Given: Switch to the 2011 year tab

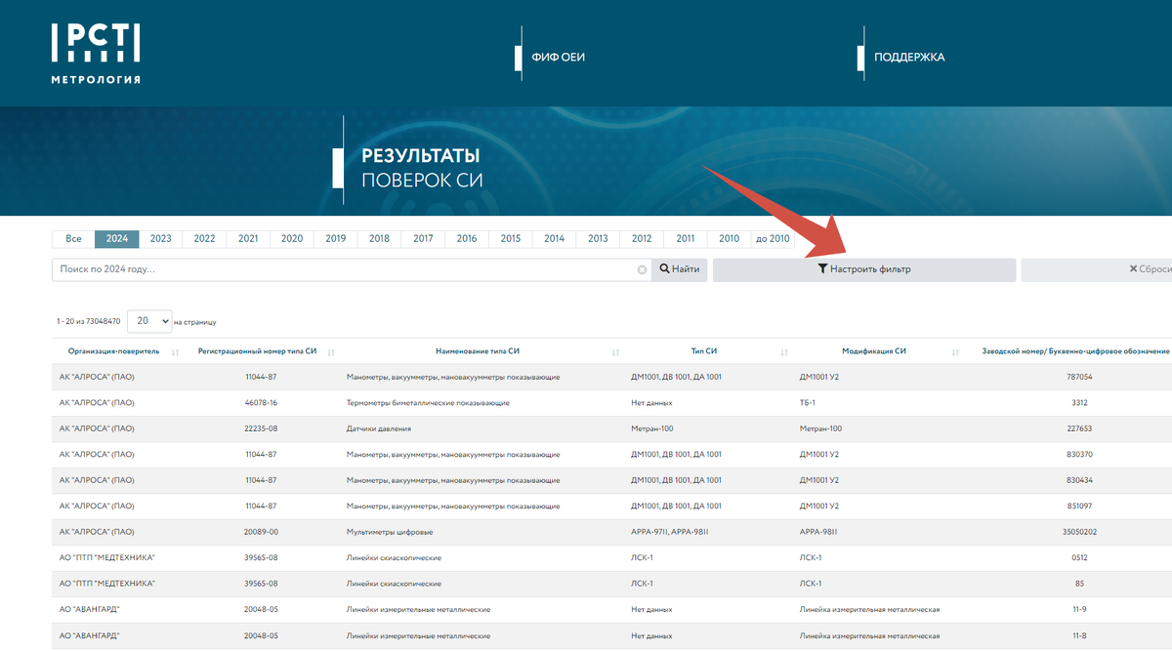Looking at the screenshot, I should pos(686,239).
